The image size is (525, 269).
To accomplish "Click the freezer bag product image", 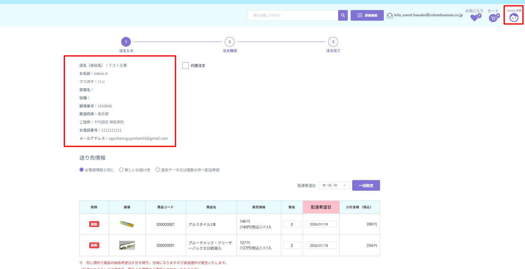I will [x=127, y=245].
